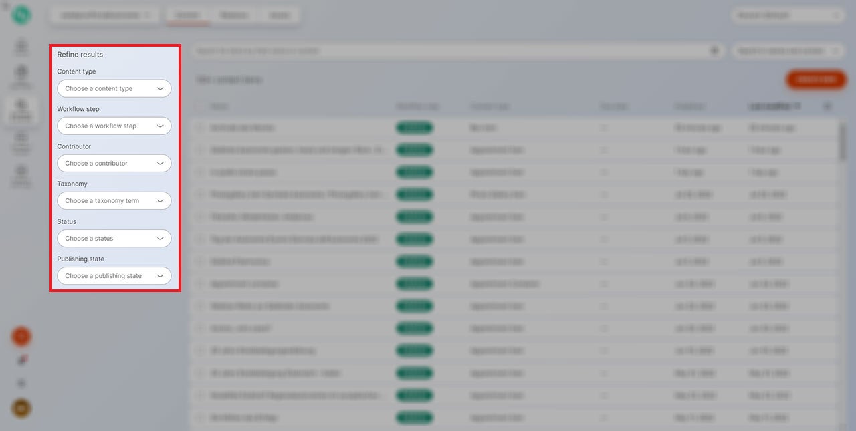Click the orange round sidebar button
The width and height of the screenshot is (856, 431).
[21, 336]
